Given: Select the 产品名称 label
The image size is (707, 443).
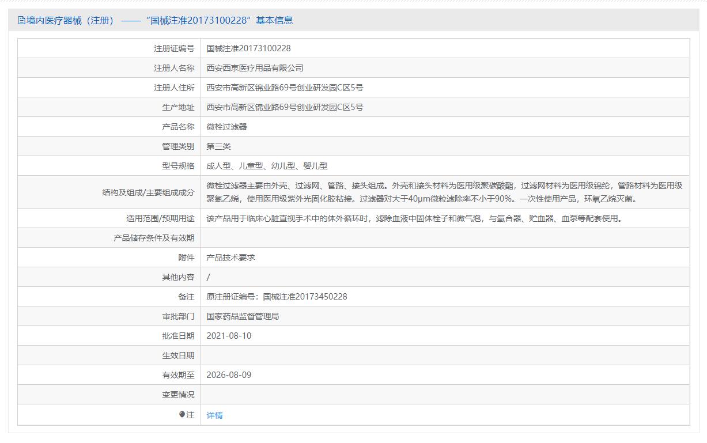Looking at the screenshot, I should coord(178,127).
